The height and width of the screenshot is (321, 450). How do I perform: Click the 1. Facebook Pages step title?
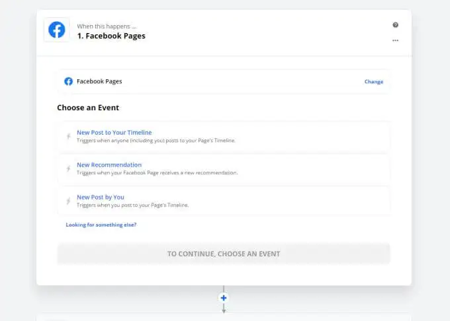111,36
